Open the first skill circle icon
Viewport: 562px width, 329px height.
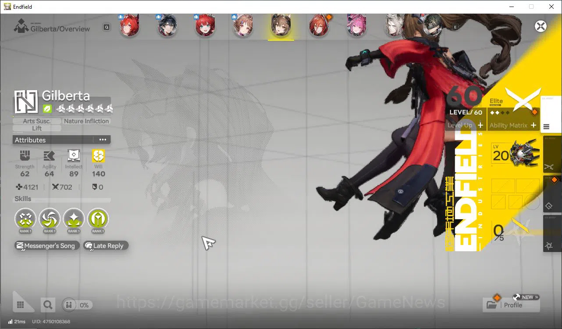pyautogui.click(x=25, y=219)
